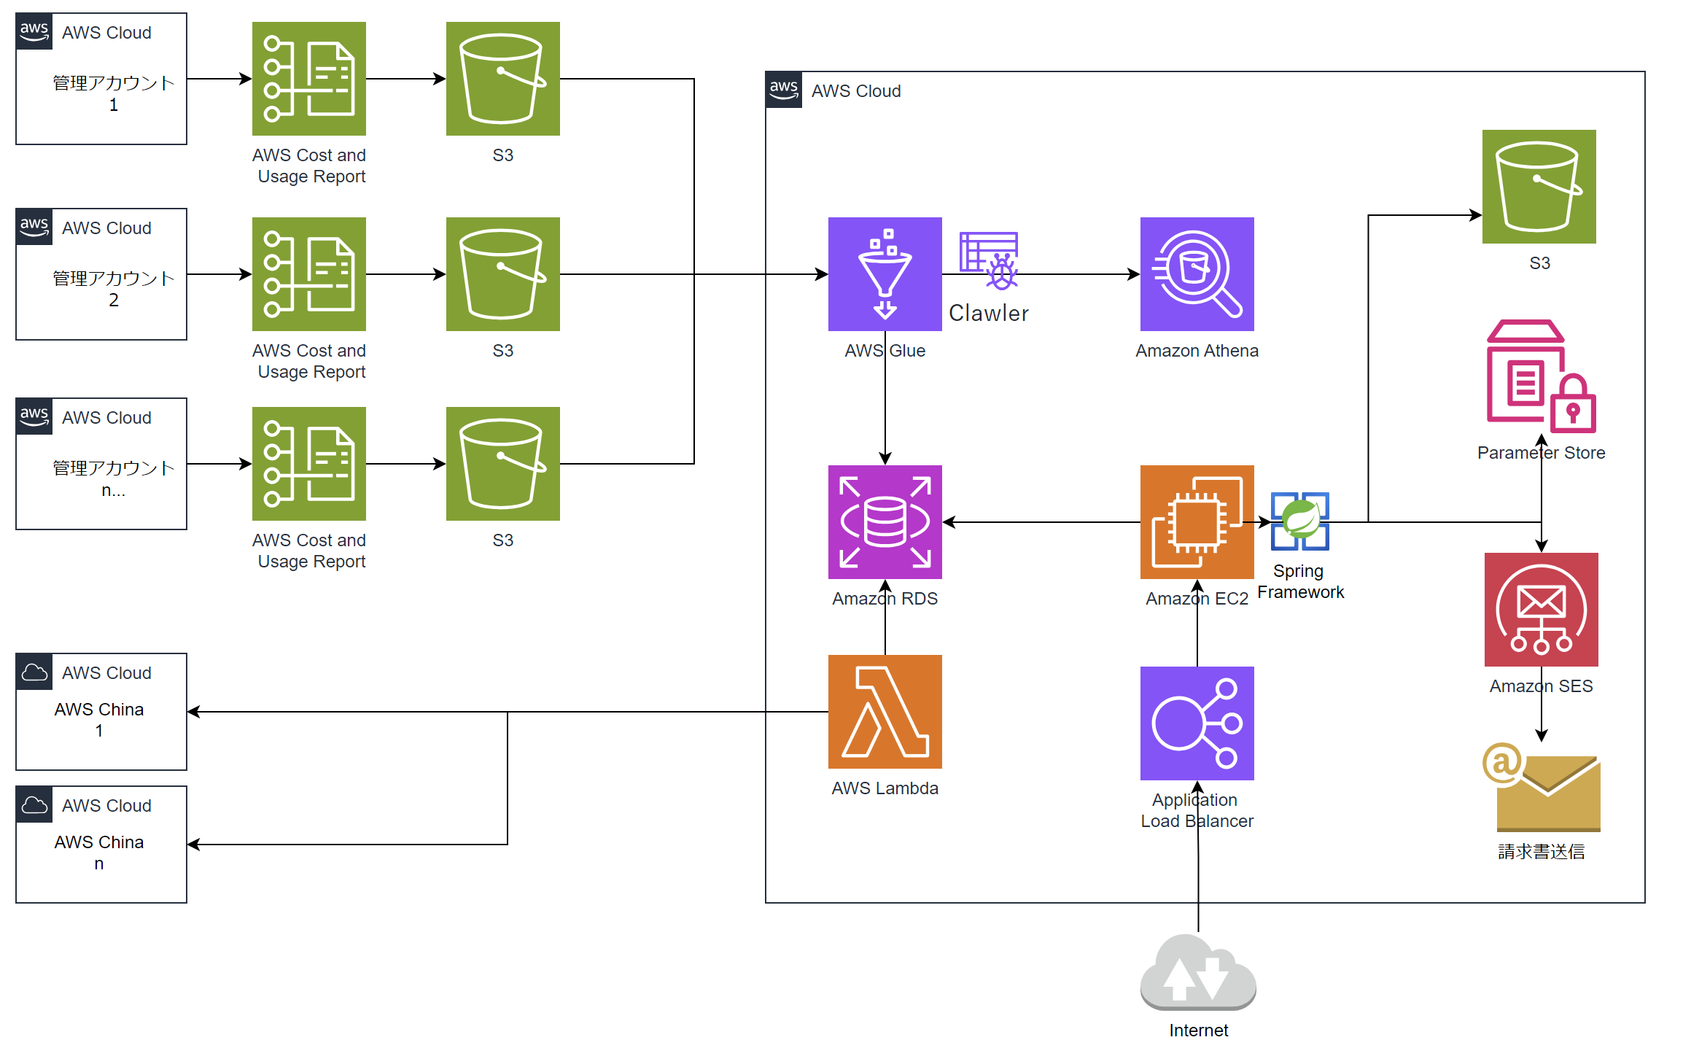The image size is (1683, 1048).
Task: Select cloud icon of AWS China n group
Action: pos(34,804)
